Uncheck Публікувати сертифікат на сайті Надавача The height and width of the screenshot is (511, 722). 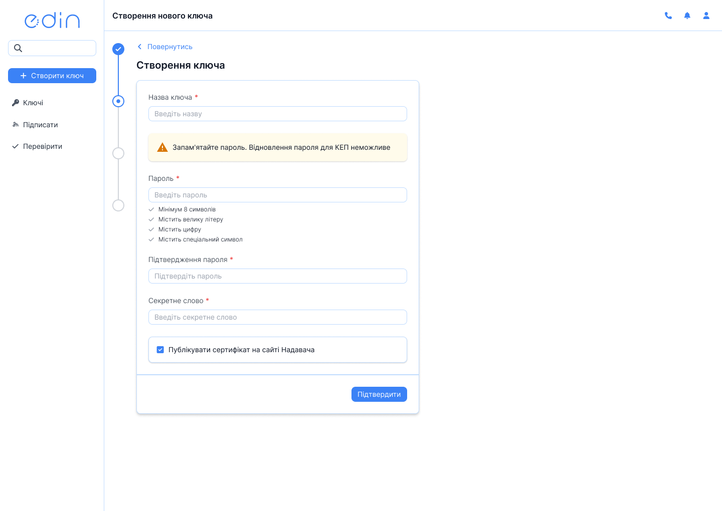pyautogui.click(x=160, y=350)
